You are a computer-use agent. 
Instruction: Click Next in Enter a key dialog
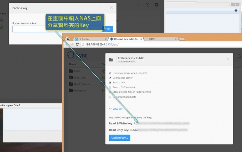(108, 29)
